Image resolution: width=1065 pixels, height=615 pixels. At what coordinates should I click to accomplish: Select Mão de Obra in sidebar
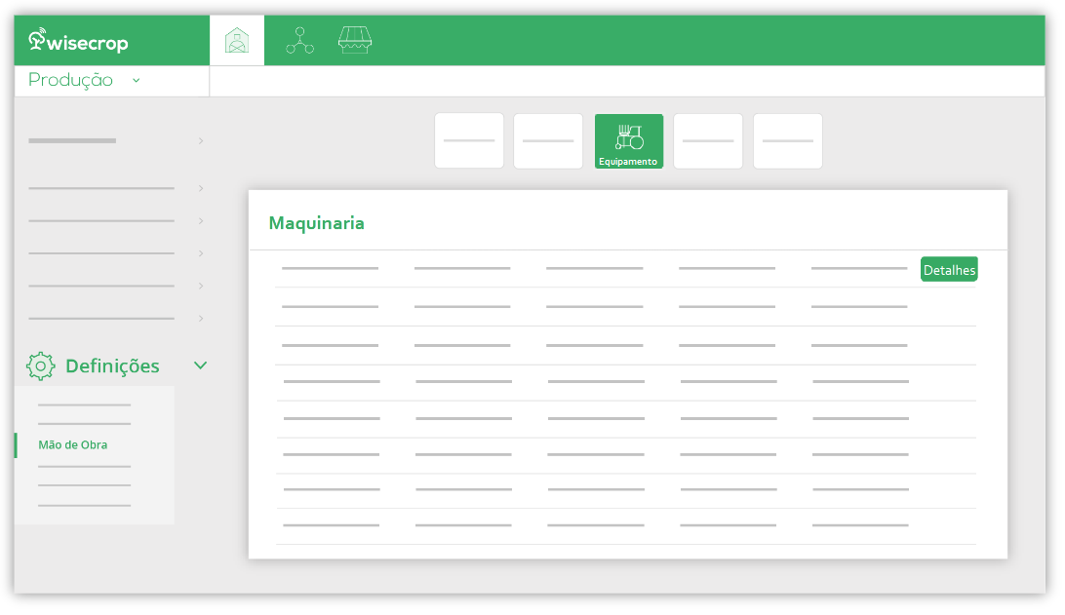(x=73, y=445)
